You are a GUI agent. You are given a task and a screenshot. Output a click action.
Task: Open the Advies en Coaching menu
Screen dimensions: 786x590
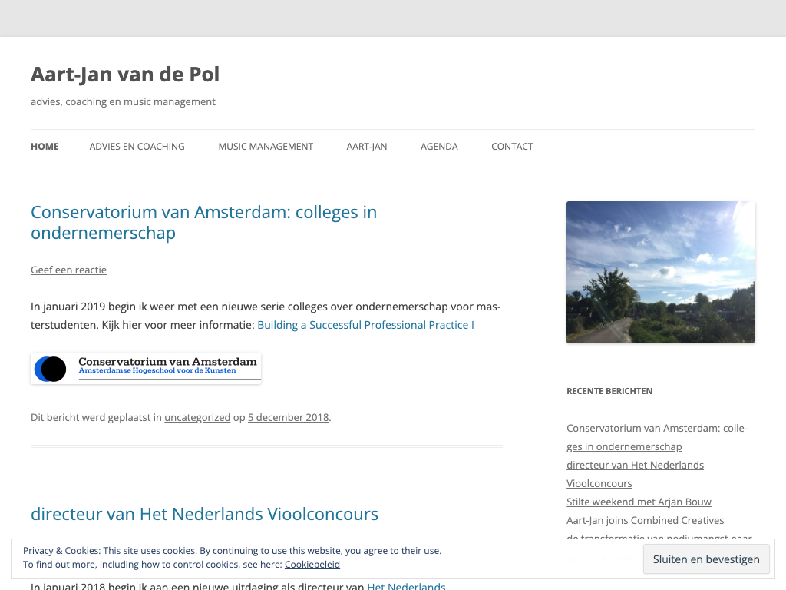tap(137, 147)
